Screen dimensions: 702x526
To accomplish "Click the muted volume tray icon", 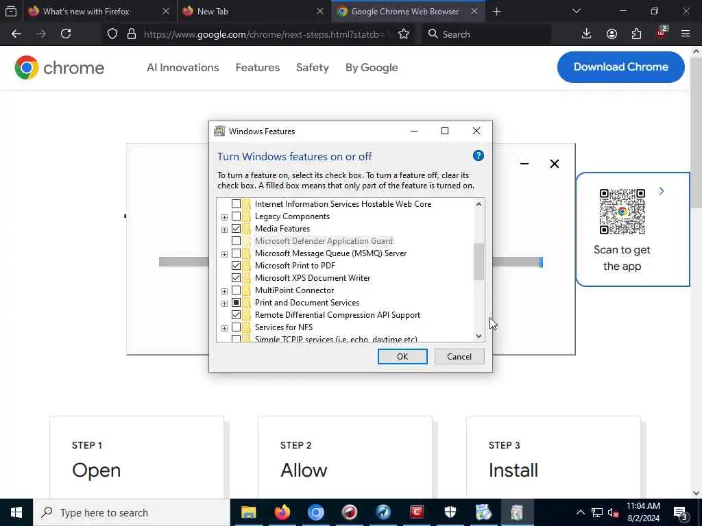I will click(613, 512).
